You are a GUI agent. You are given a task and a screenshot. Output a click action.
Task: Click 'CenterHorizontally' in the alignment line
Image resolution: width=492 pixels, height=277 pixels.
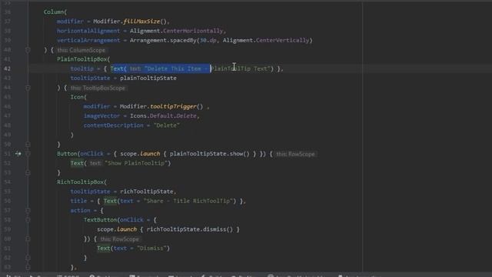point(193,31)
